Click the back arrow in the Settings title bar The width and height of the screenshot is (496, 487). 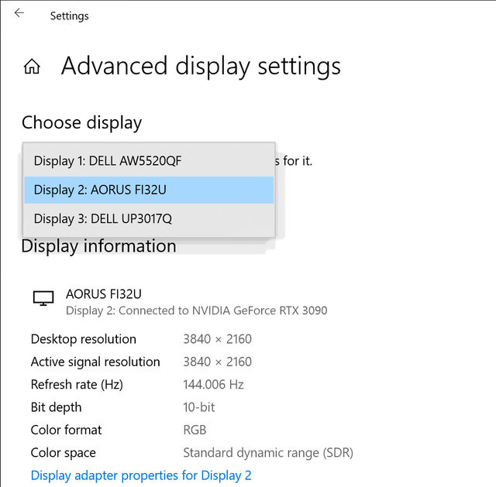19,13
